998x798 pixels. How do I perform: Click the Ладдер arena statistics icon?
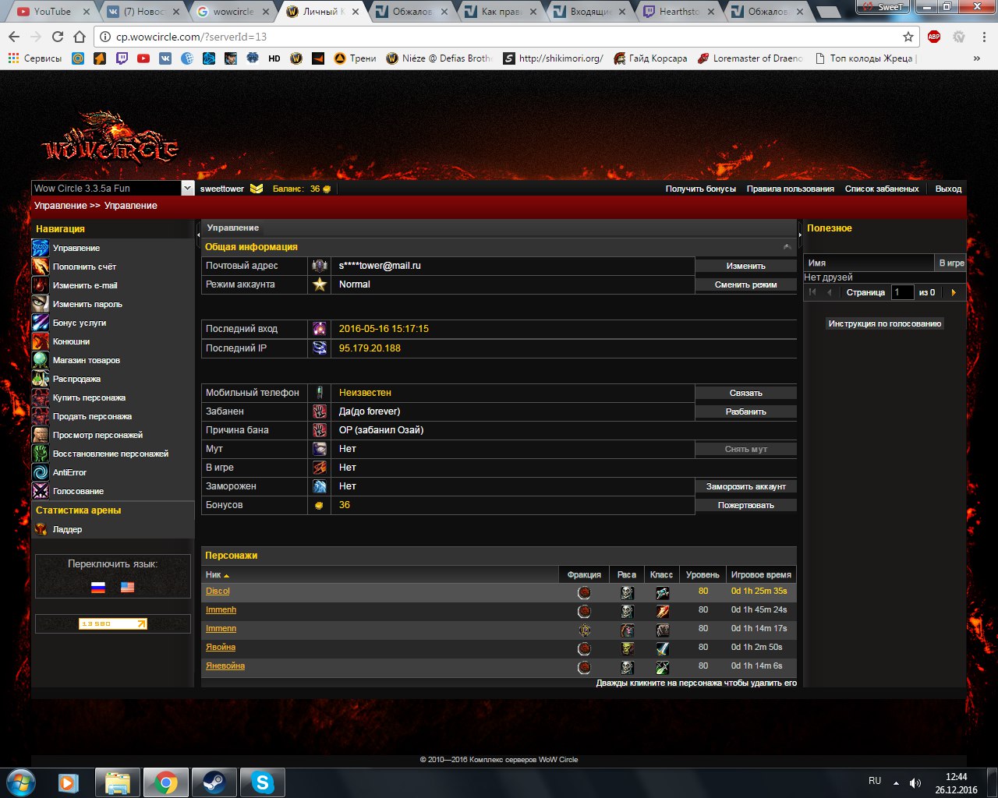41,529
